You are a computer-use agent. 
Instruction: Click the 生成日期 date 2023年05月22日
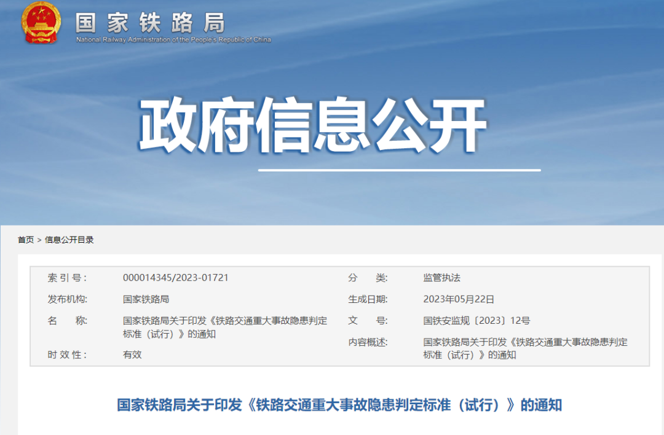(x=458, y=299)
